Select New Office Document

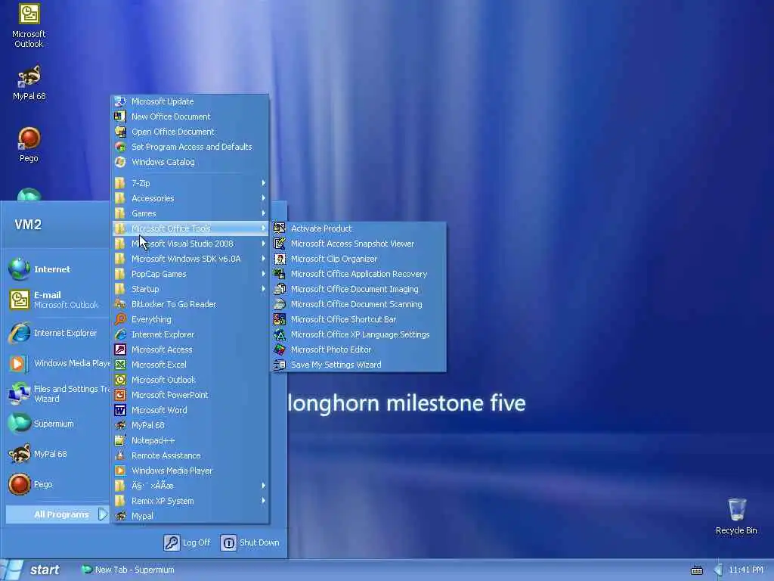(190, 117)
